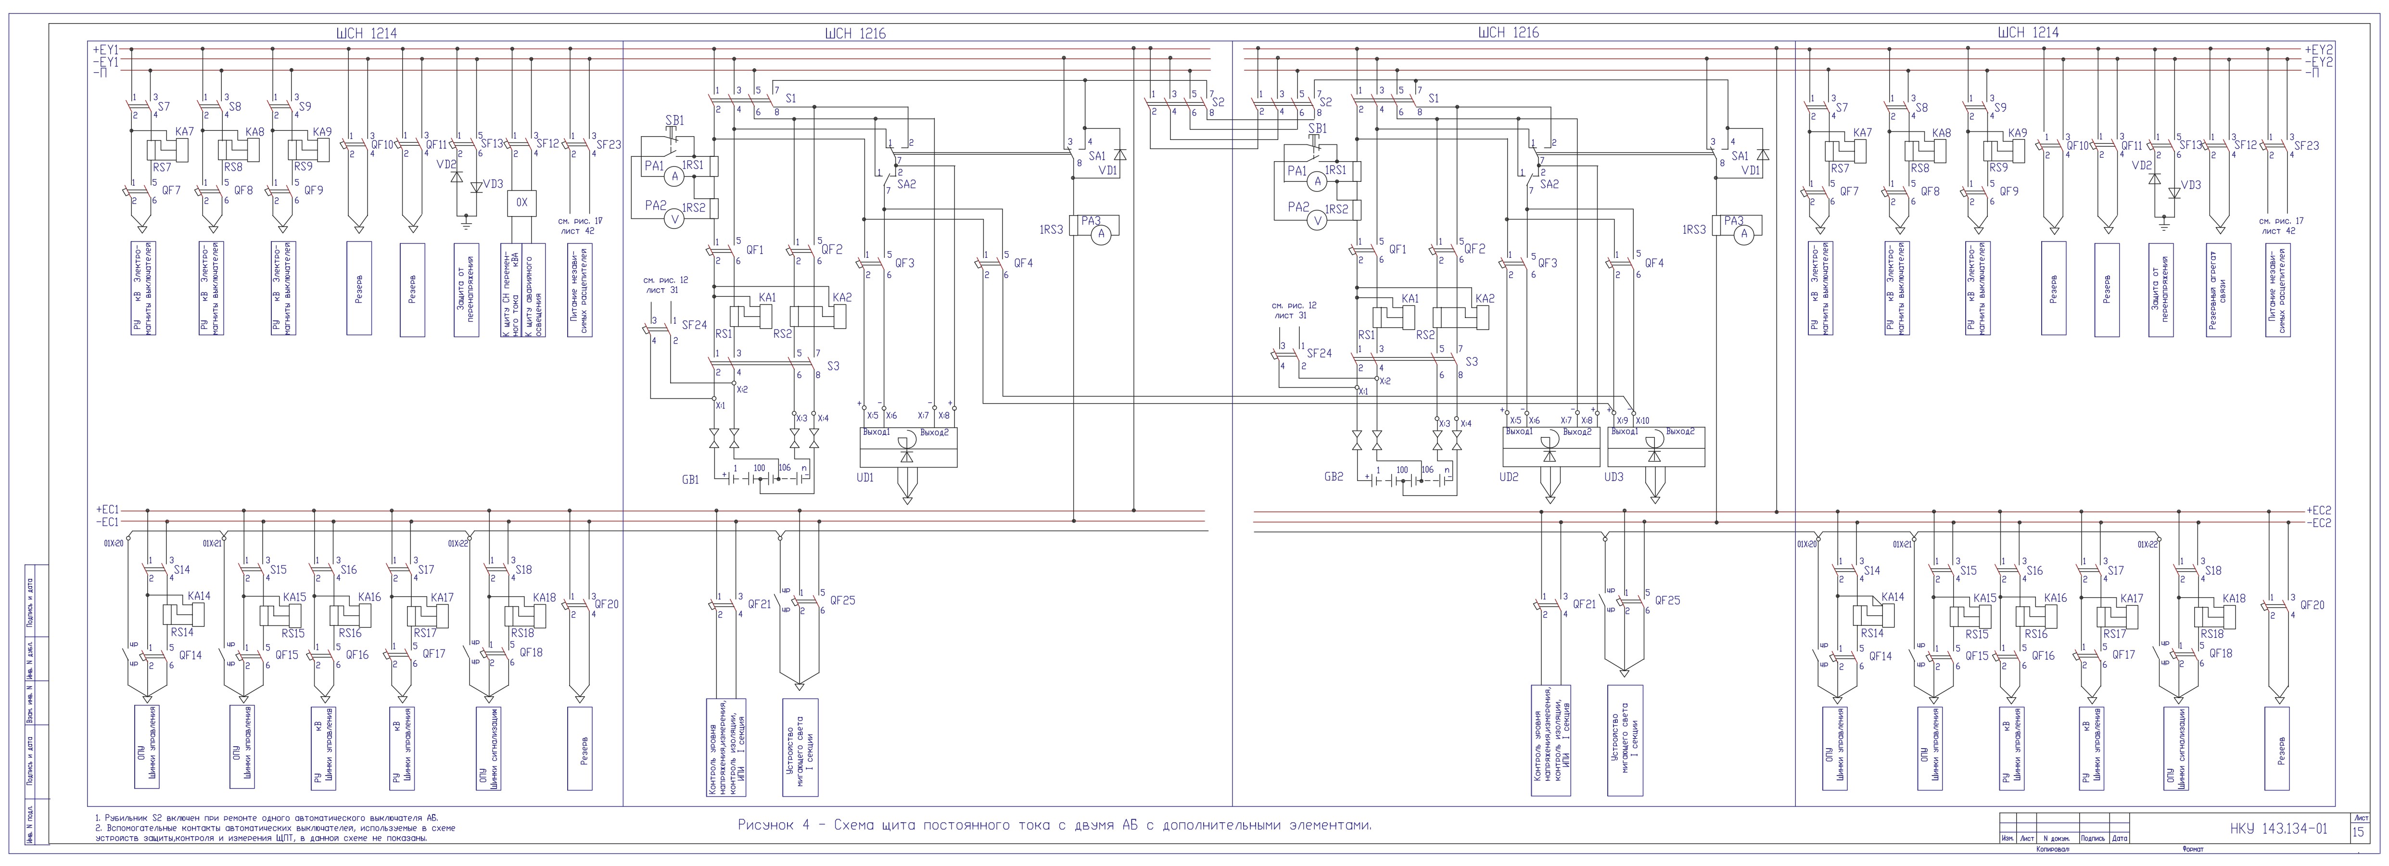Click the -EC2 bus label
This screenshot has width=2389, height=866.
tap(2320, 523)
